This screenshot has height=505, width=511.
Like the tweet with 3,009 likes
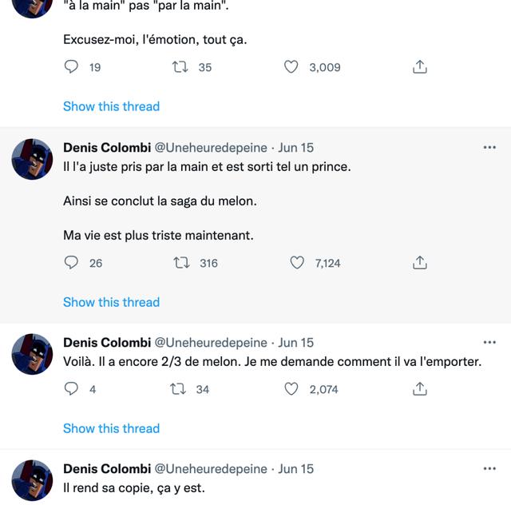[291, 67]
